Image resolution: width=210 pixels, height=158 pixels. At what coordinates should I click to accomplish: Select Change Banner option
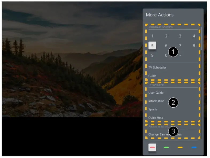pyautogui.click(x=165, y=134)
